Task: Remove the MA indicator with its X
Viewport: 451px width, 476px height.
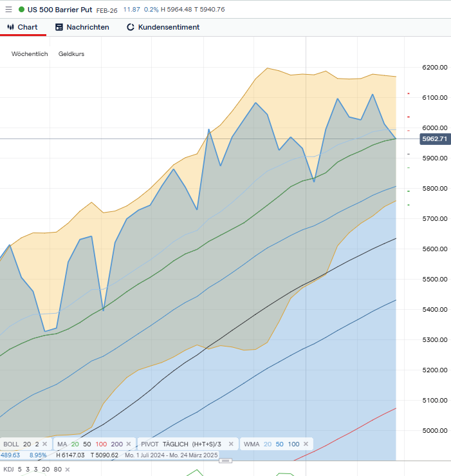Action: (128, 444)
